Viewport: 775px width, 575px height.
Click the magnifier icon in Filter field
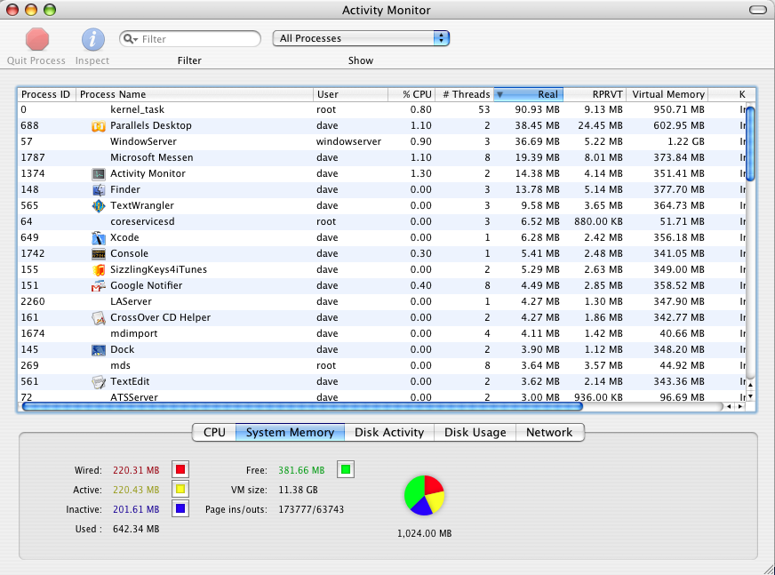click(130, 38)
